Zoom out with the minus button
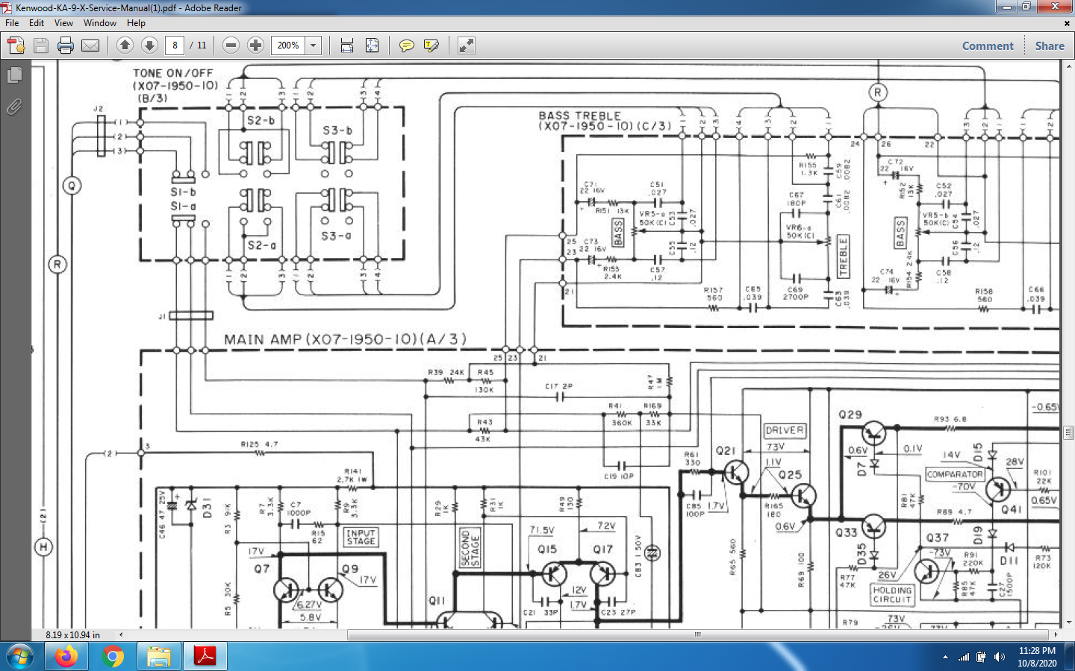Viewport: 1075px width, 671px height. pyautogui.click(x=231, y=45)
